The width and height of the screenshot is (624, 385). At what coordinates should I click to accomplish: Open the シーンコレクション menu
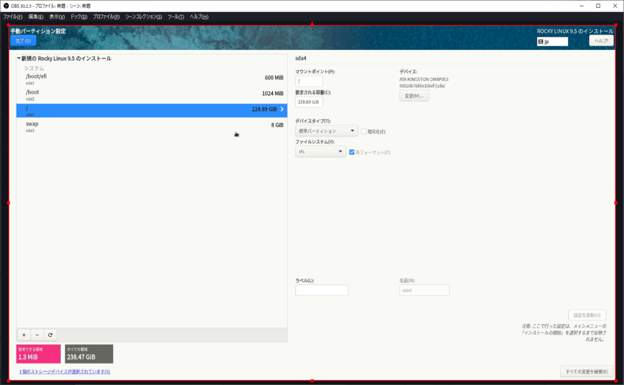tap(144, 16)
